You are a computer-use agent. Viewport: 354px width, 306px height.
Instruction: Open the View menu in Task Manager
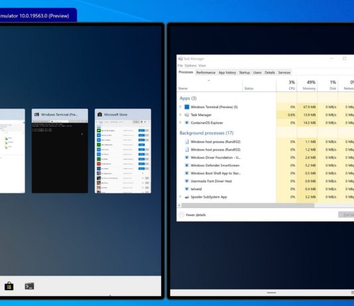point(202,66)
